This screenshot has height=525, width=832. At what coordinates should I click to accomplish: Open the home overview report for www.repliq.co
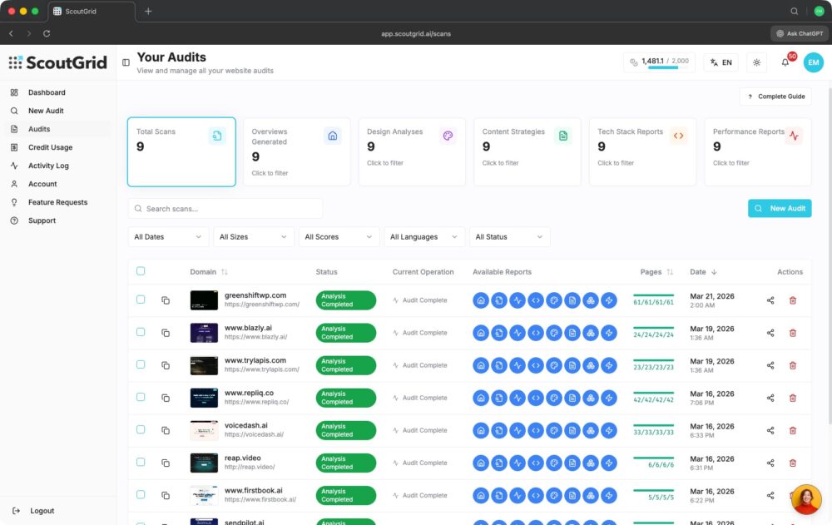pyautogui.click(x=480, y=398)
